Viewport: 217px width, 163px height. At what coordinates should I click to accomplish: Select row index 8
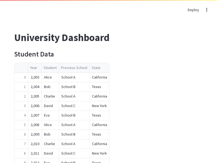tap(21, 153)
